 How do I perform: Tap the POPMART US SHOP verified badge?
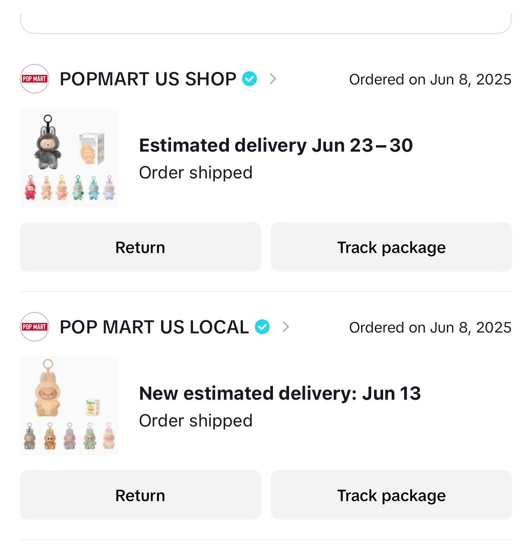point(250,79)
